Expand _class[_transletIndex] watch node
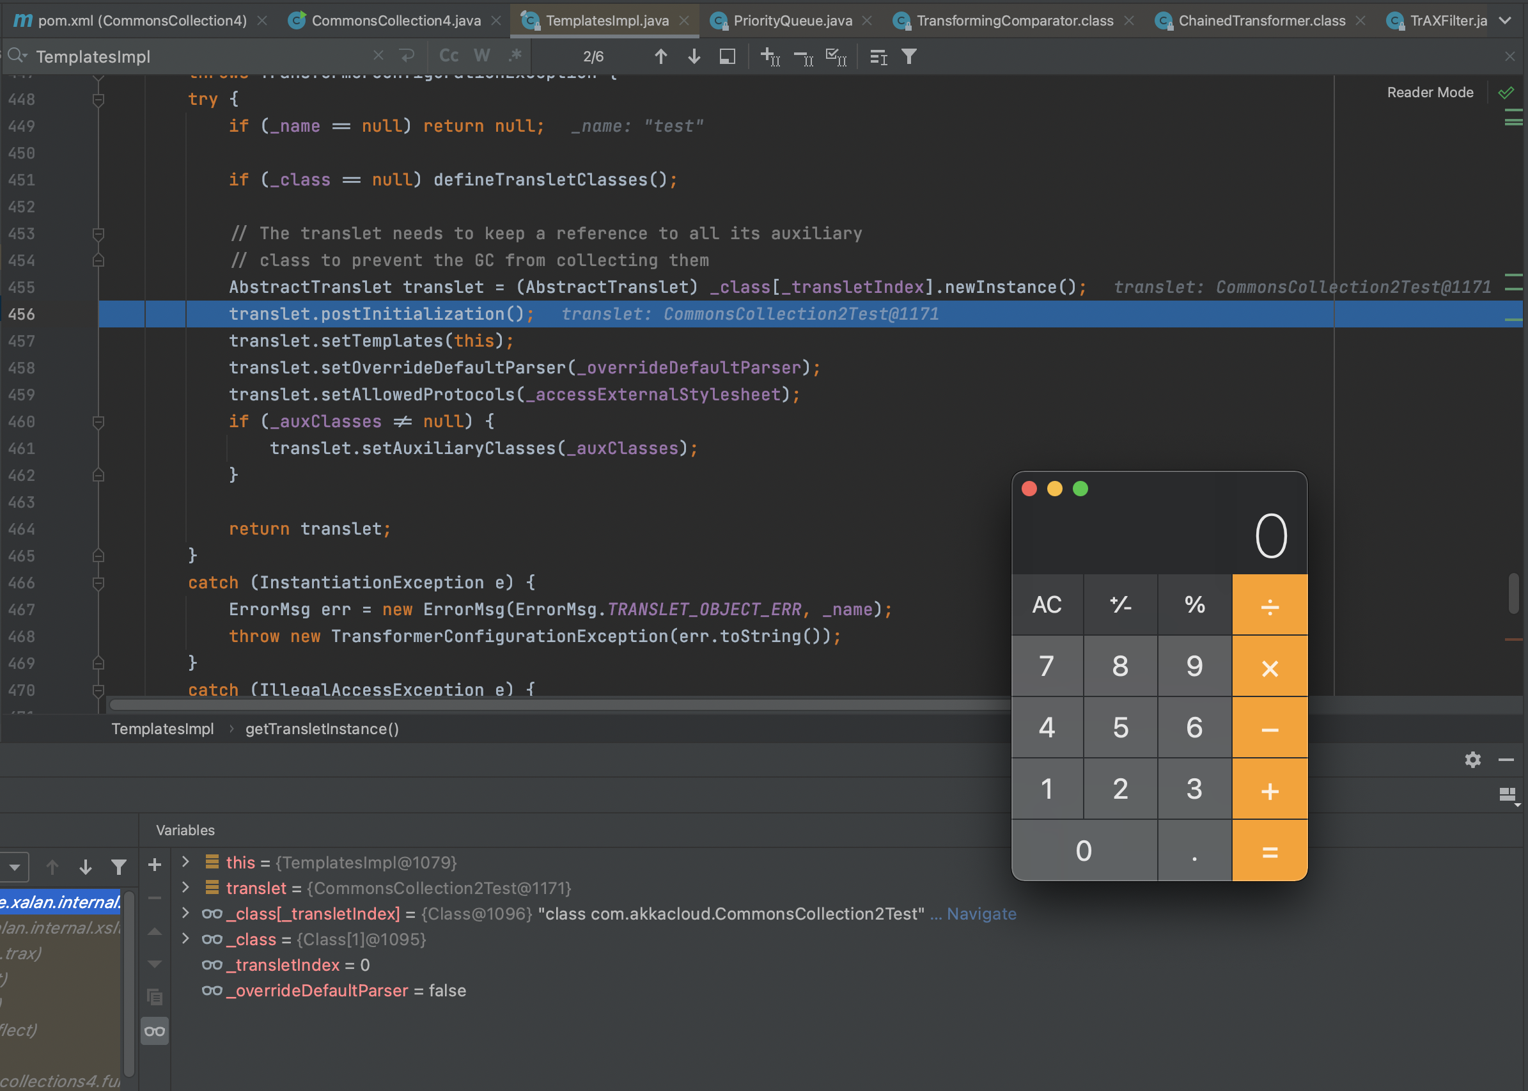 pos(185,913)
